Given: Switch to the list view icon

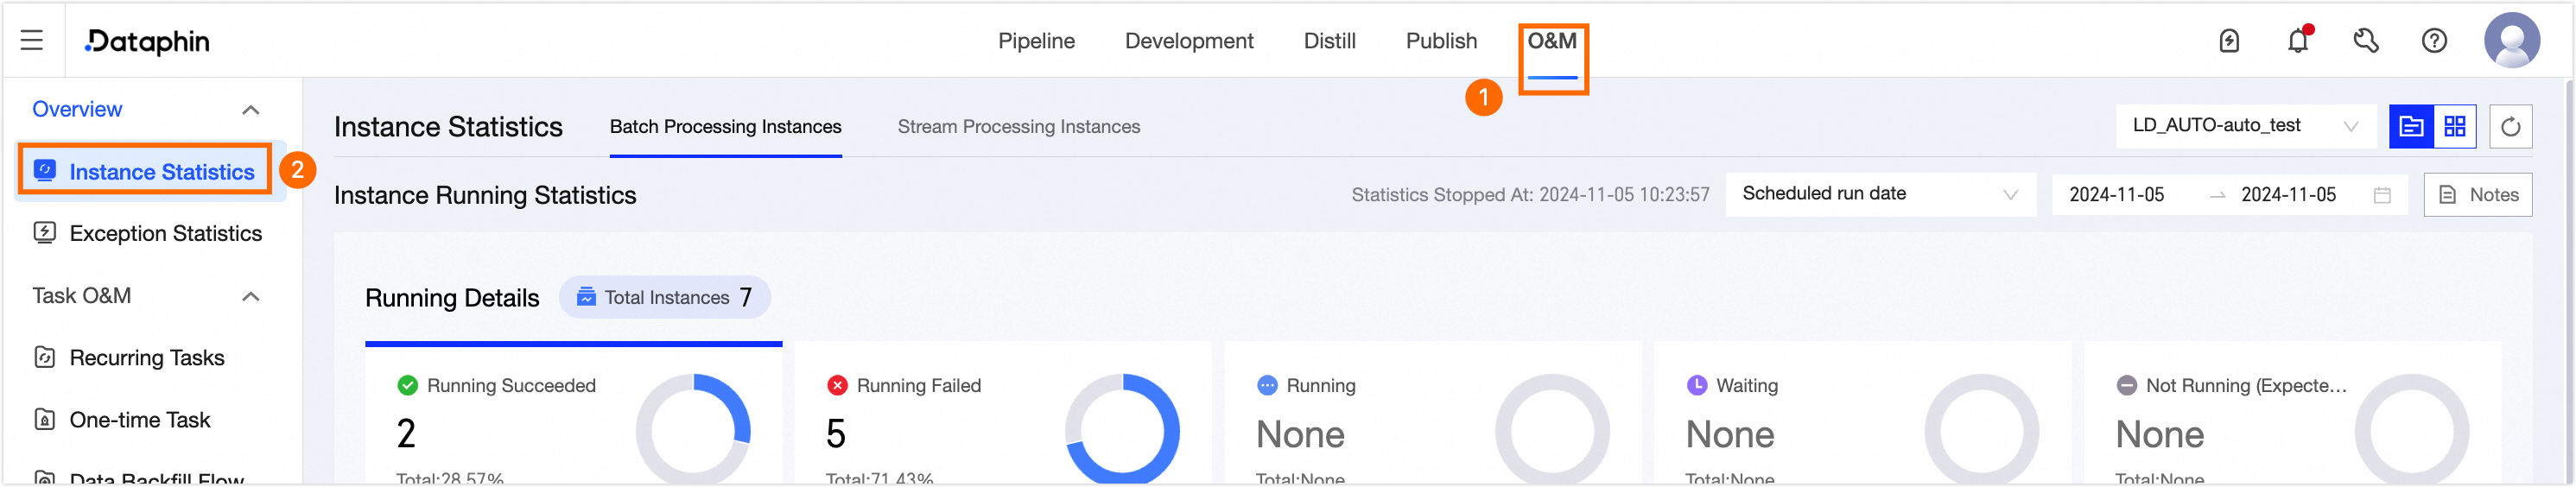Looking at the screenshot, I should (2411, 126).
